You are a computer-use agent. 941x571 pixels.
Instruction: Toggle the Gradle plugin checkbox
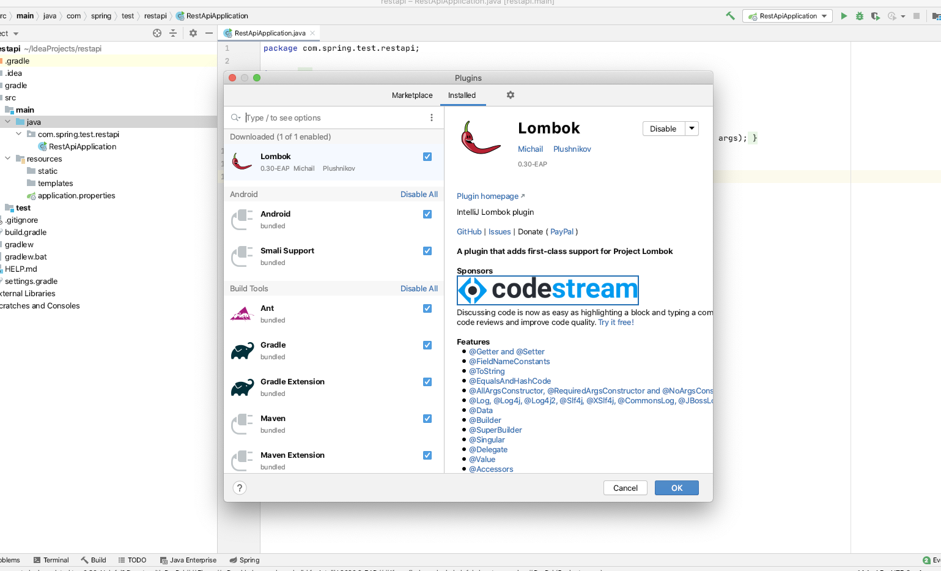[427, 345]
